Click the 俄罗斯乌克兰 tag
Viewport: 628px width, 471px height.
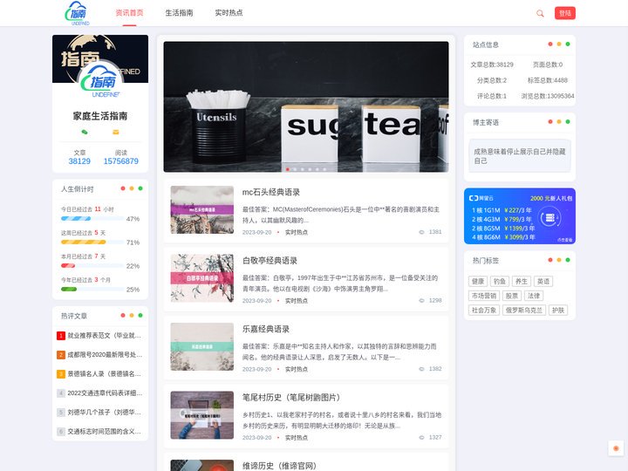pos(524,311)
